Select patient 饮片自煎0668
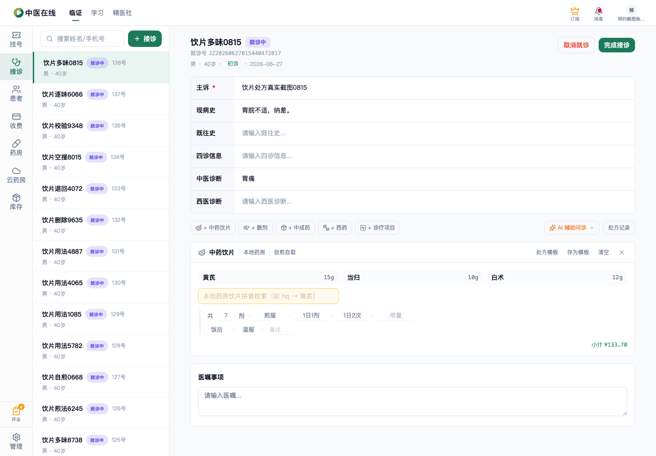The image size is (656, 456). [101, 382]
